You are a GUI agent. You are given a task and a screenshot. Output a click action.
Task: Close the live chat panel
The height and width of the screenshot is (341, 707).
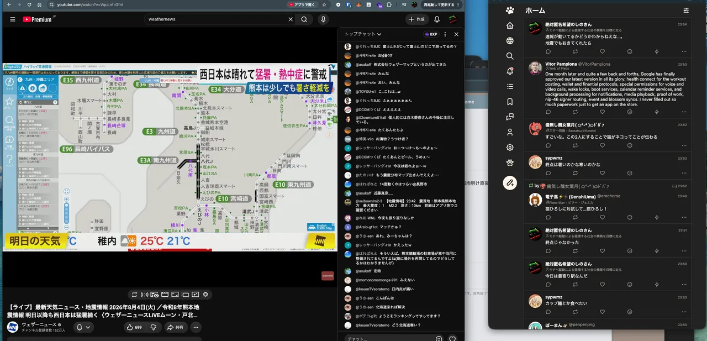point(456,34)
